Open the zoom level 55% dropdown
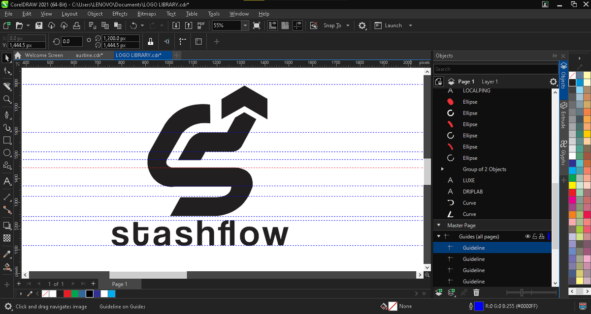 pyautogui.click(x=245, y=26)
